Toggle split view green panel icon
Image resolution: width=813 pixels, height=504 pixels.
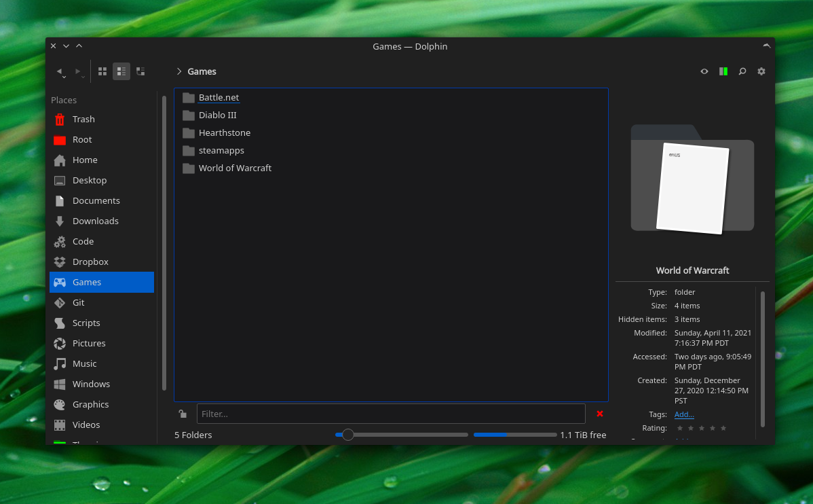coord(723,71)
